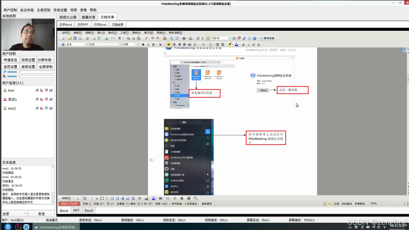Expand the underline U style arrow

pos(157,44)
